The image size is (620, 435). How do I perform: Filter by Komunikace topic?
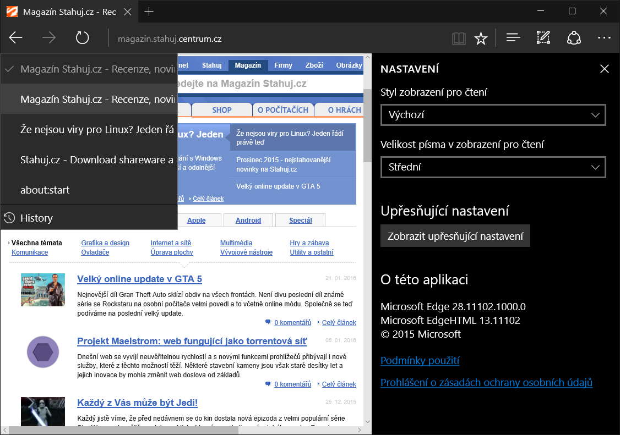[x=30, y=252]
